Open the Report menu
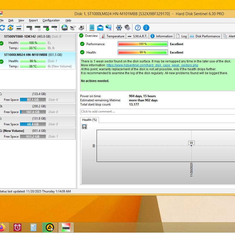235x235 pixels. point(33,20)
